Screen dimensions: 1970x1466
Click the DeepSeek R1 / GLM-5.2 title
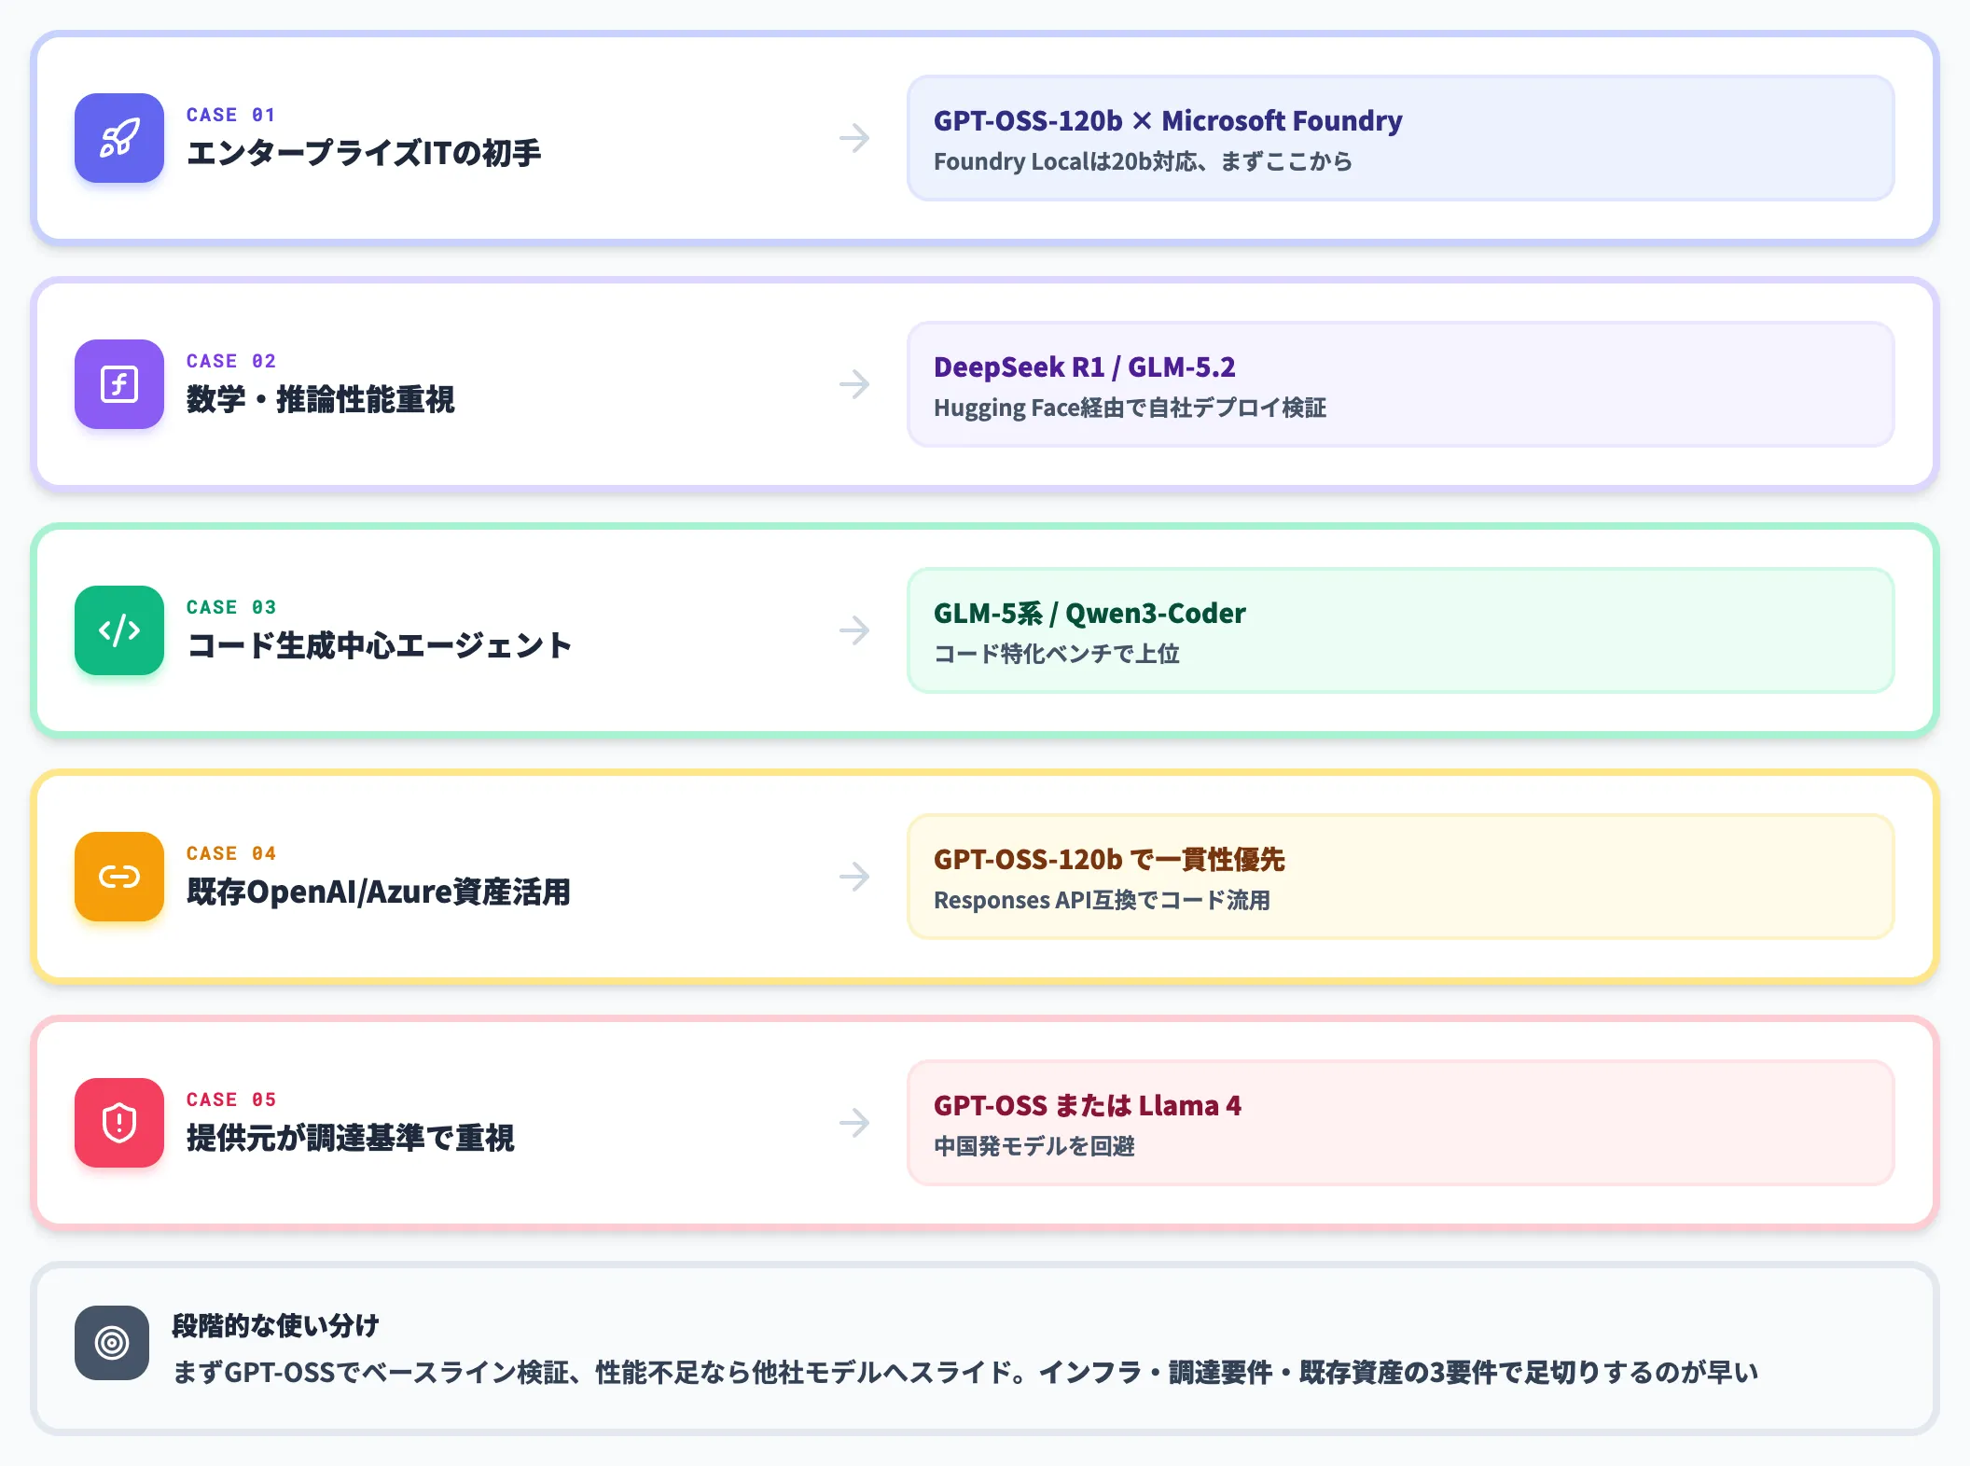pos(1084,366)
